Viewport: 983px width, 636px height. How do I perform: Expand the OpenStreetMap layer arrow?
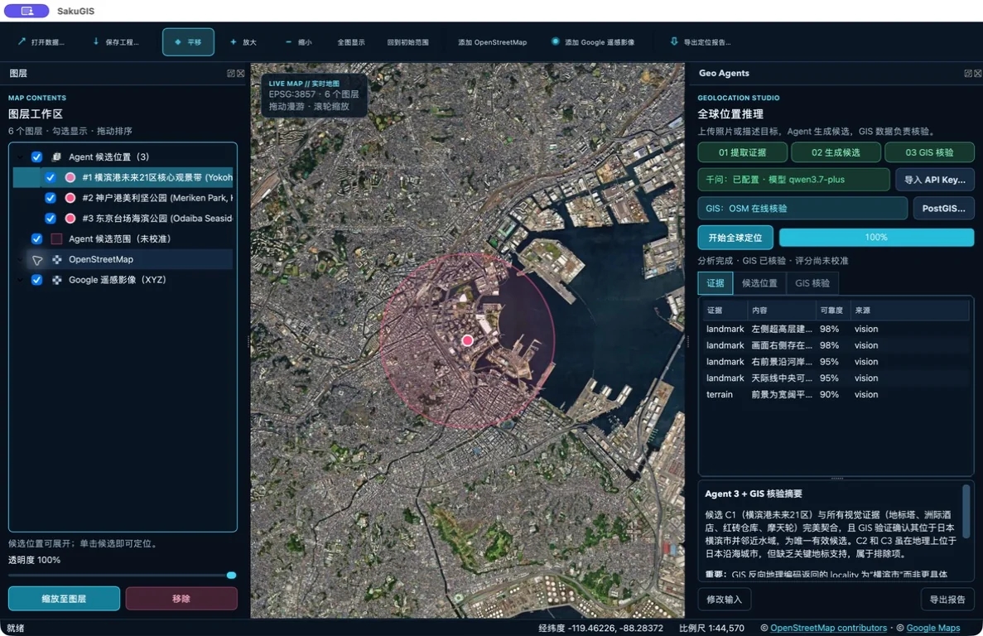[x=20, y=259]
